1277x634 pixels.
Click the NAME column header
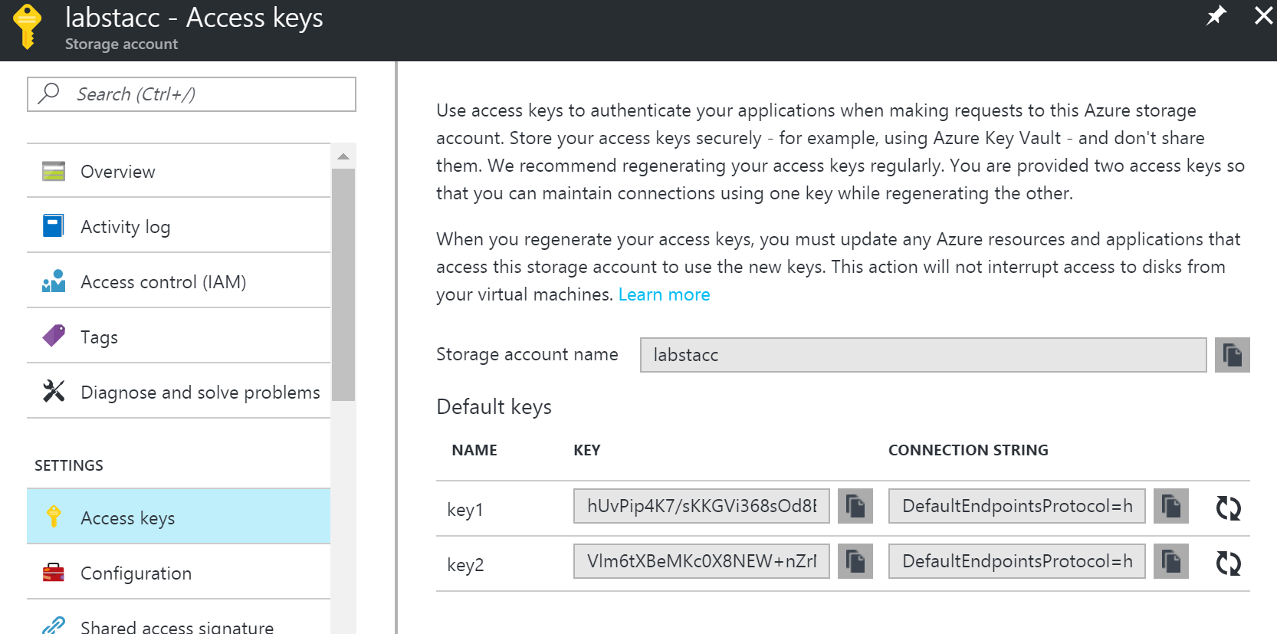[474, 450]
